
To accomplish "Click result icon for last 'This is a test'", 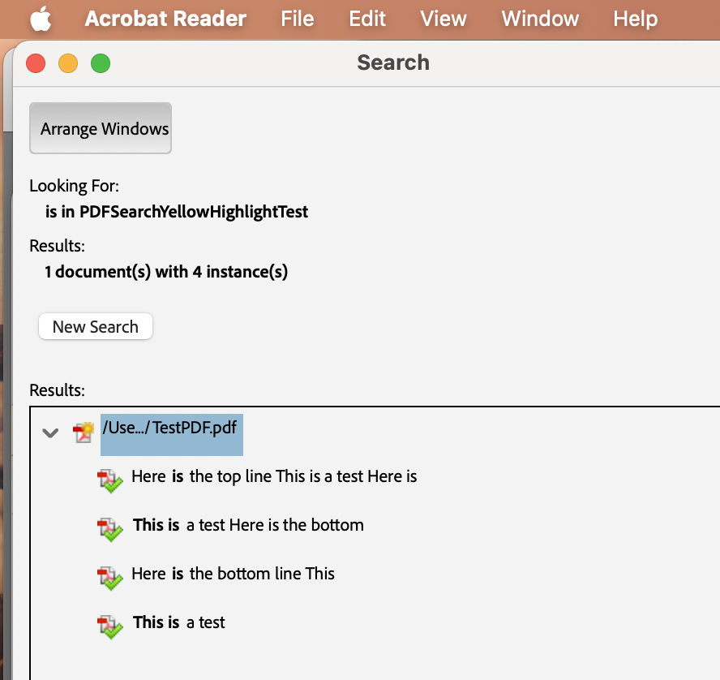I will click(109, 626).
